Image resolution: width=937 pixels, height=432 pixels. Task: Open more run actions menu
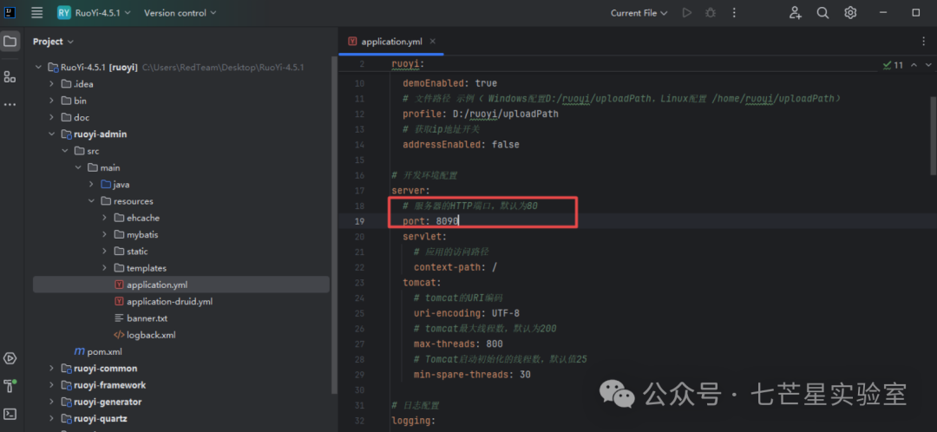tap(735, 12)
